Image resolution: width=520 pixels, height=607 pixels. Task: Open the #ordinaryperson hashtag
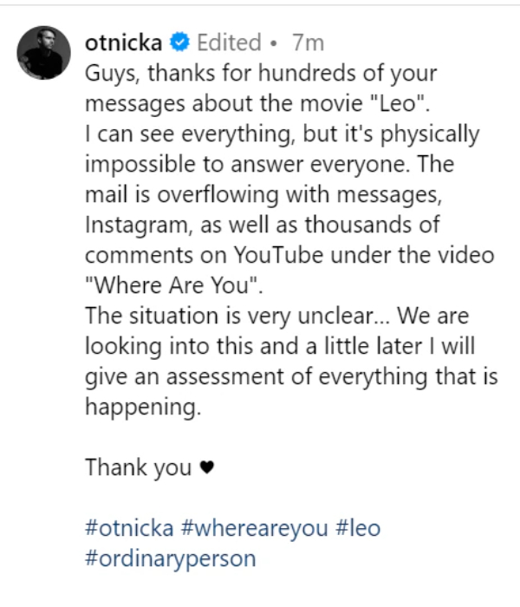171,558
